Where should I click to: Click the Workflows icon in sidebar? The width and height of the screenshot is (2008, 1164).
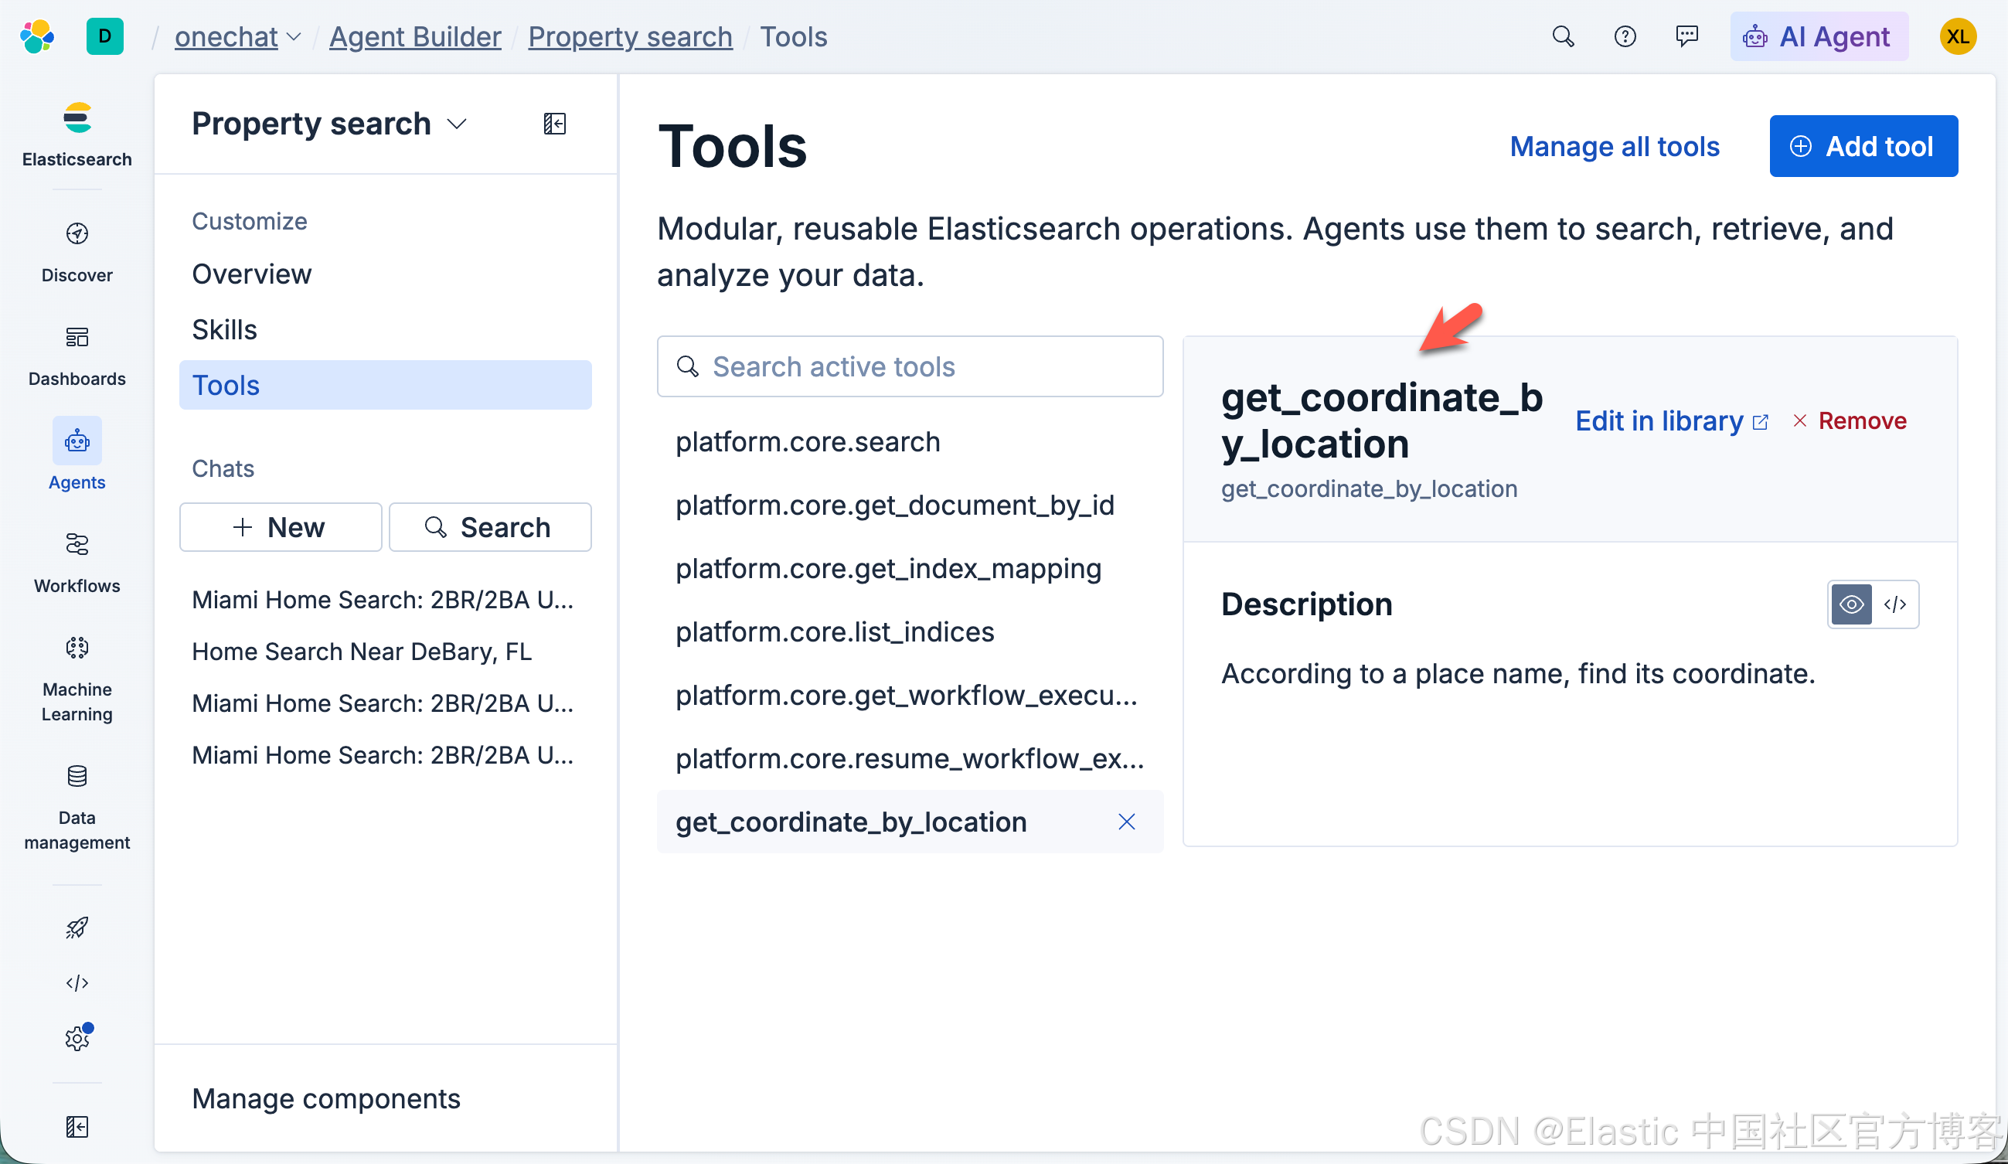pyautogui.click(x=77, y=544)
